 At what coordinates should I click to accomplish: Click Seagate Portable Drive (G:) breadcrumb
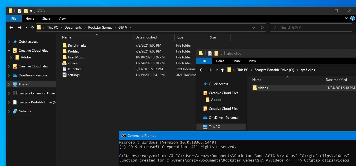[x=275, y=70]
